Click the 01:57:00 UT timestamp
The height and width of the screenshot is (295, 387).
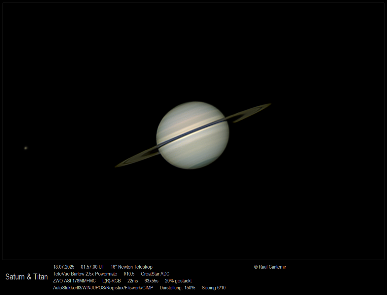[92, 267]
